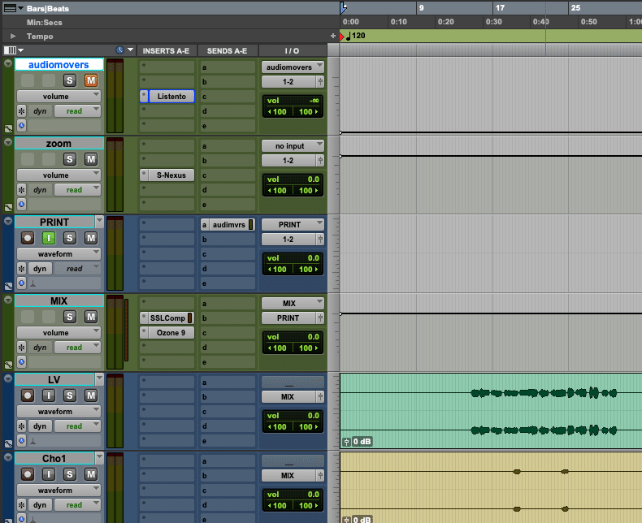Click empty insert slot A on PRINT track

coord(167,224)
